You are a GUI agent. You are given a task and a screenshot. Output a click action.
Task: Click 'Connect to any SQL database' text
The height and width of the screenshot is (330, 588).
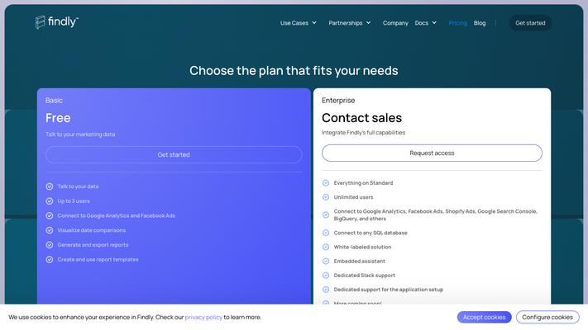[x=370, y=233]
